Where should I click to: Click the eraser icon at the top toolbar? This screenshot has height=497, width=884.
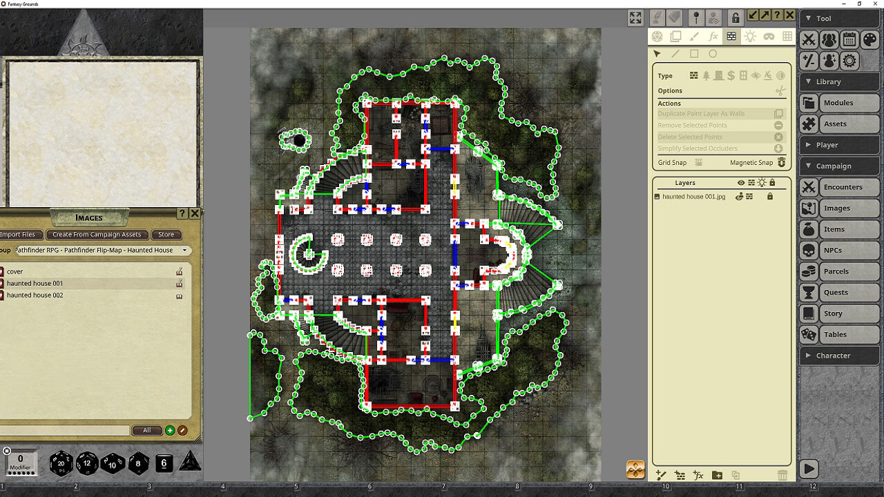[675, 17]
